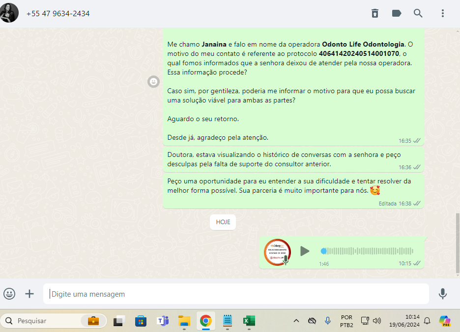Click the 16:35 timestamp on first message
The height and width of the screenshot is (332, 460).
tap(404, 141)
